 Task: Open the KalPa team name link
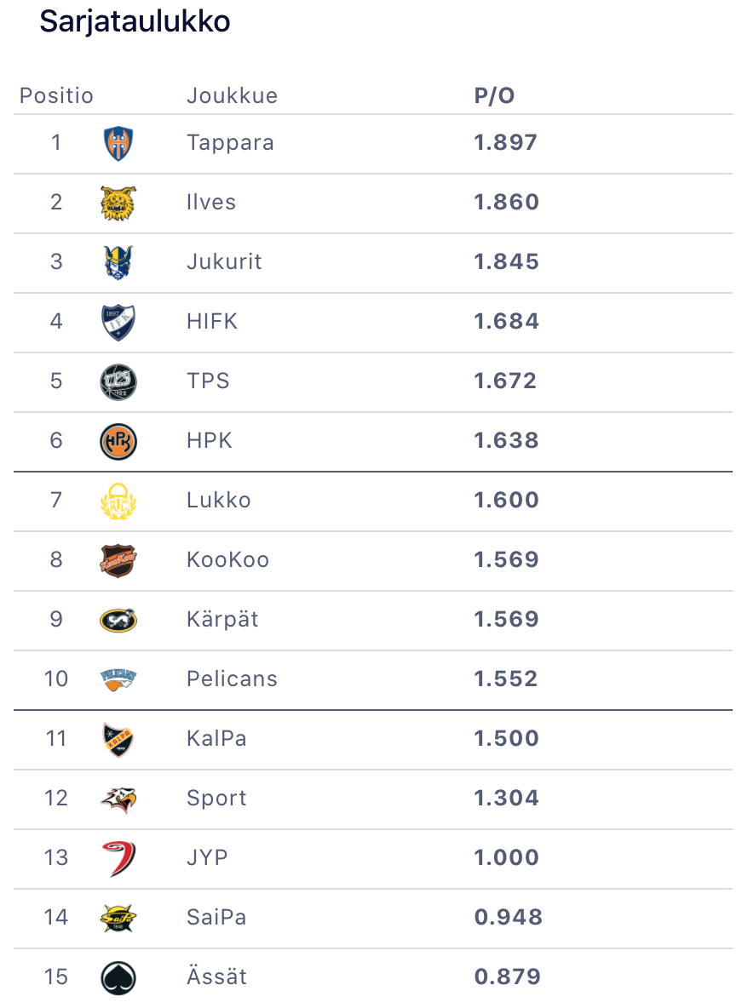[216, 738]
